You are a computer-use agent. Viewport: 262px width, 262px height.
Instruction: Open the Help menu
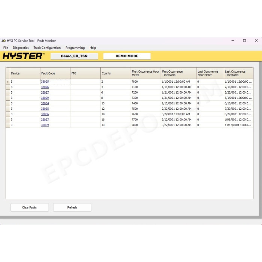coord(93,48)
